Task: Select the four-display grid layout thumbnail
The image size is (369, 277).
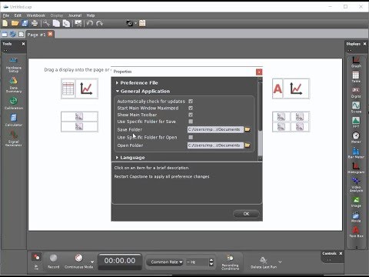Action: [x=291, y=122]
